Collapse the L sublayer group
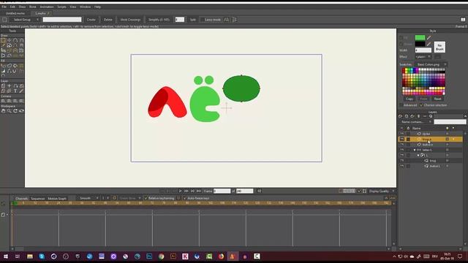Screen dimensions: 468x263 pyautogui.click(x=418, y=156)
